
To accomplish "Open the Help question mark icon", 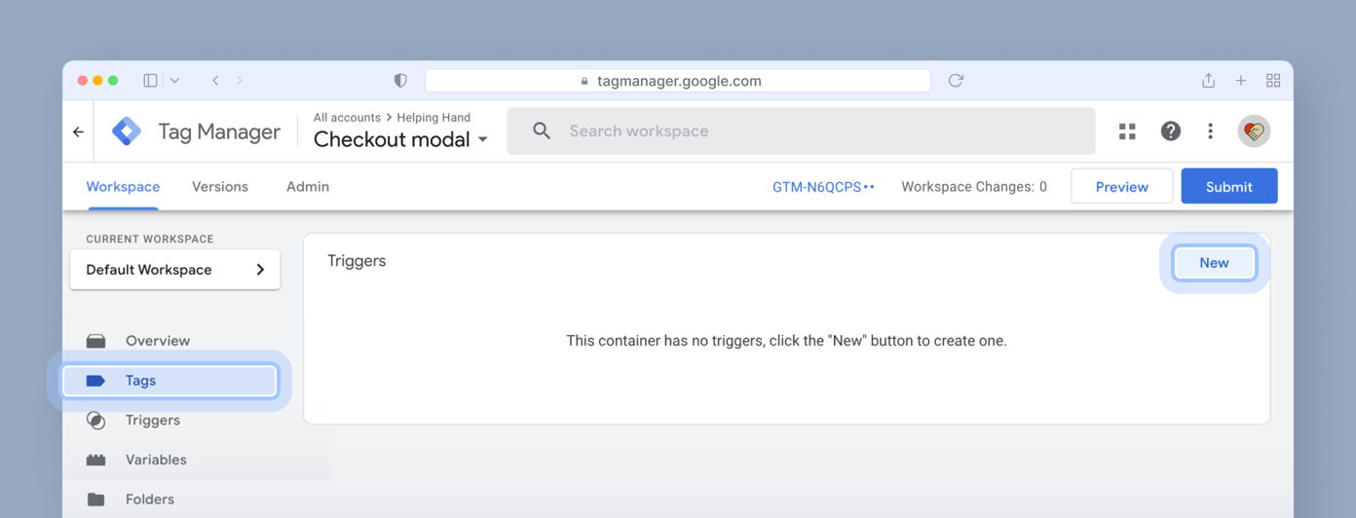I will point(1171,131).
